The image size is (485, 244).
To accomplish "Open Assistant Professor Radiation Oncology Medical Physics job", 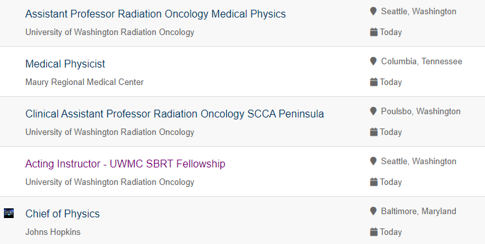I will (155, 14).
